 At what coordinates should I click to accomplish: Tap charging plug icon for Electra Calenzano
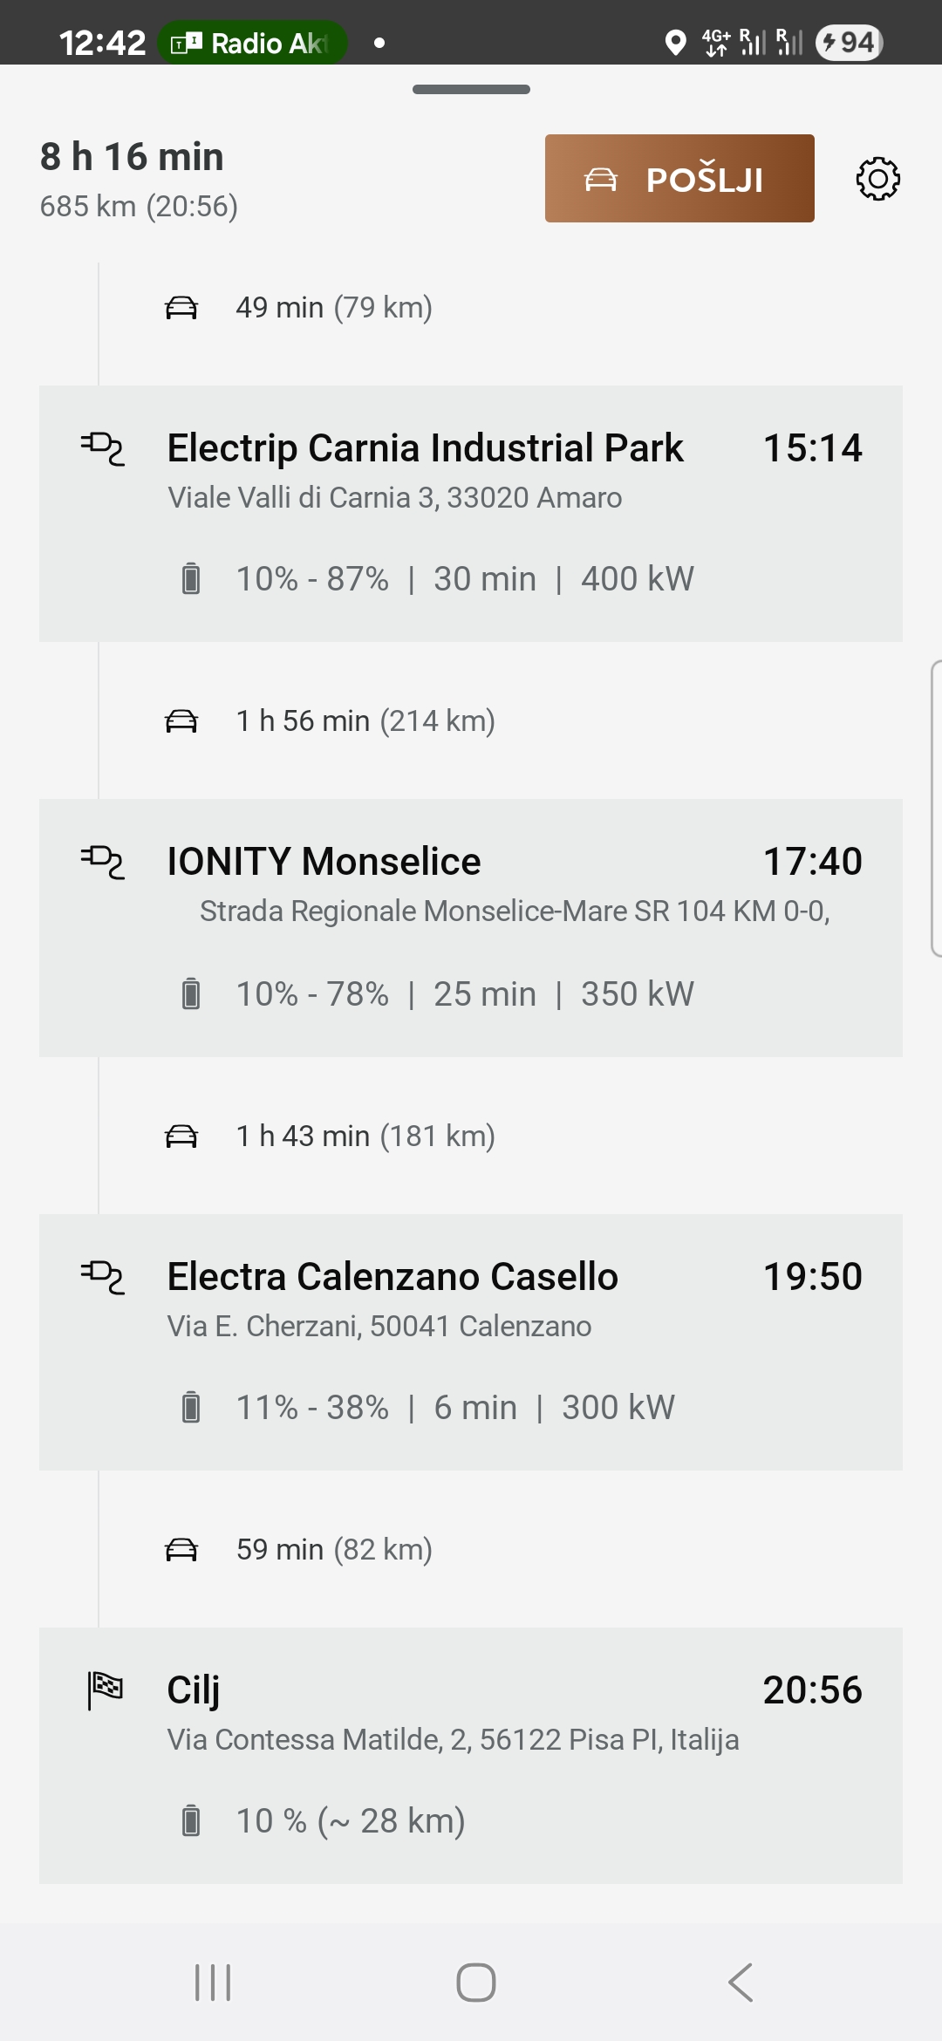click(x=103, y=1277)
